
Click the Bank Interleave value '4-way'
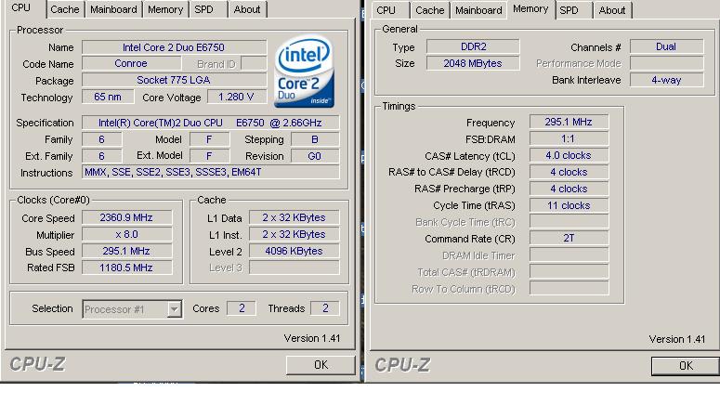coord(667,80)
